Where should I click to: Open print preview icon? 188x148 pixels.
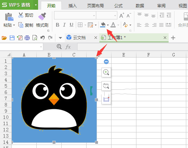pyautogui.click(x=35, y=37)
